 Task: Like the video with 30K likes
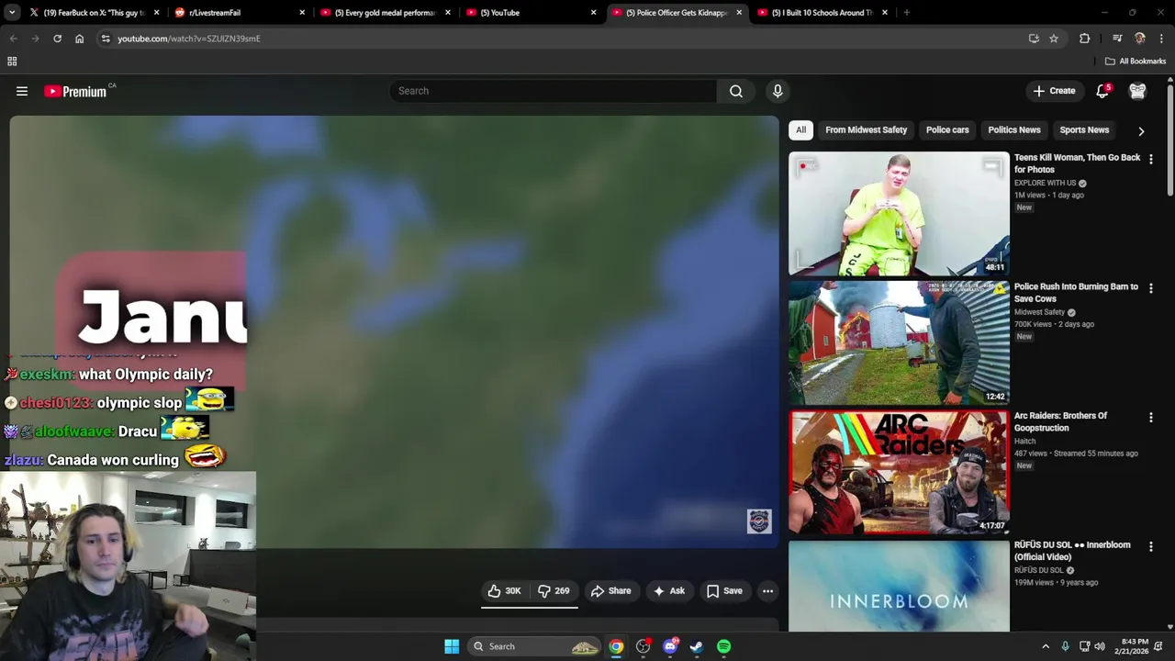point(504,591)
